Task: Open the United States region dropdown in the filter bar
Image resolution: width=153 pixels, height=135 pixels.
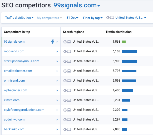Action: pyautogui.click(x=131, y=18)
